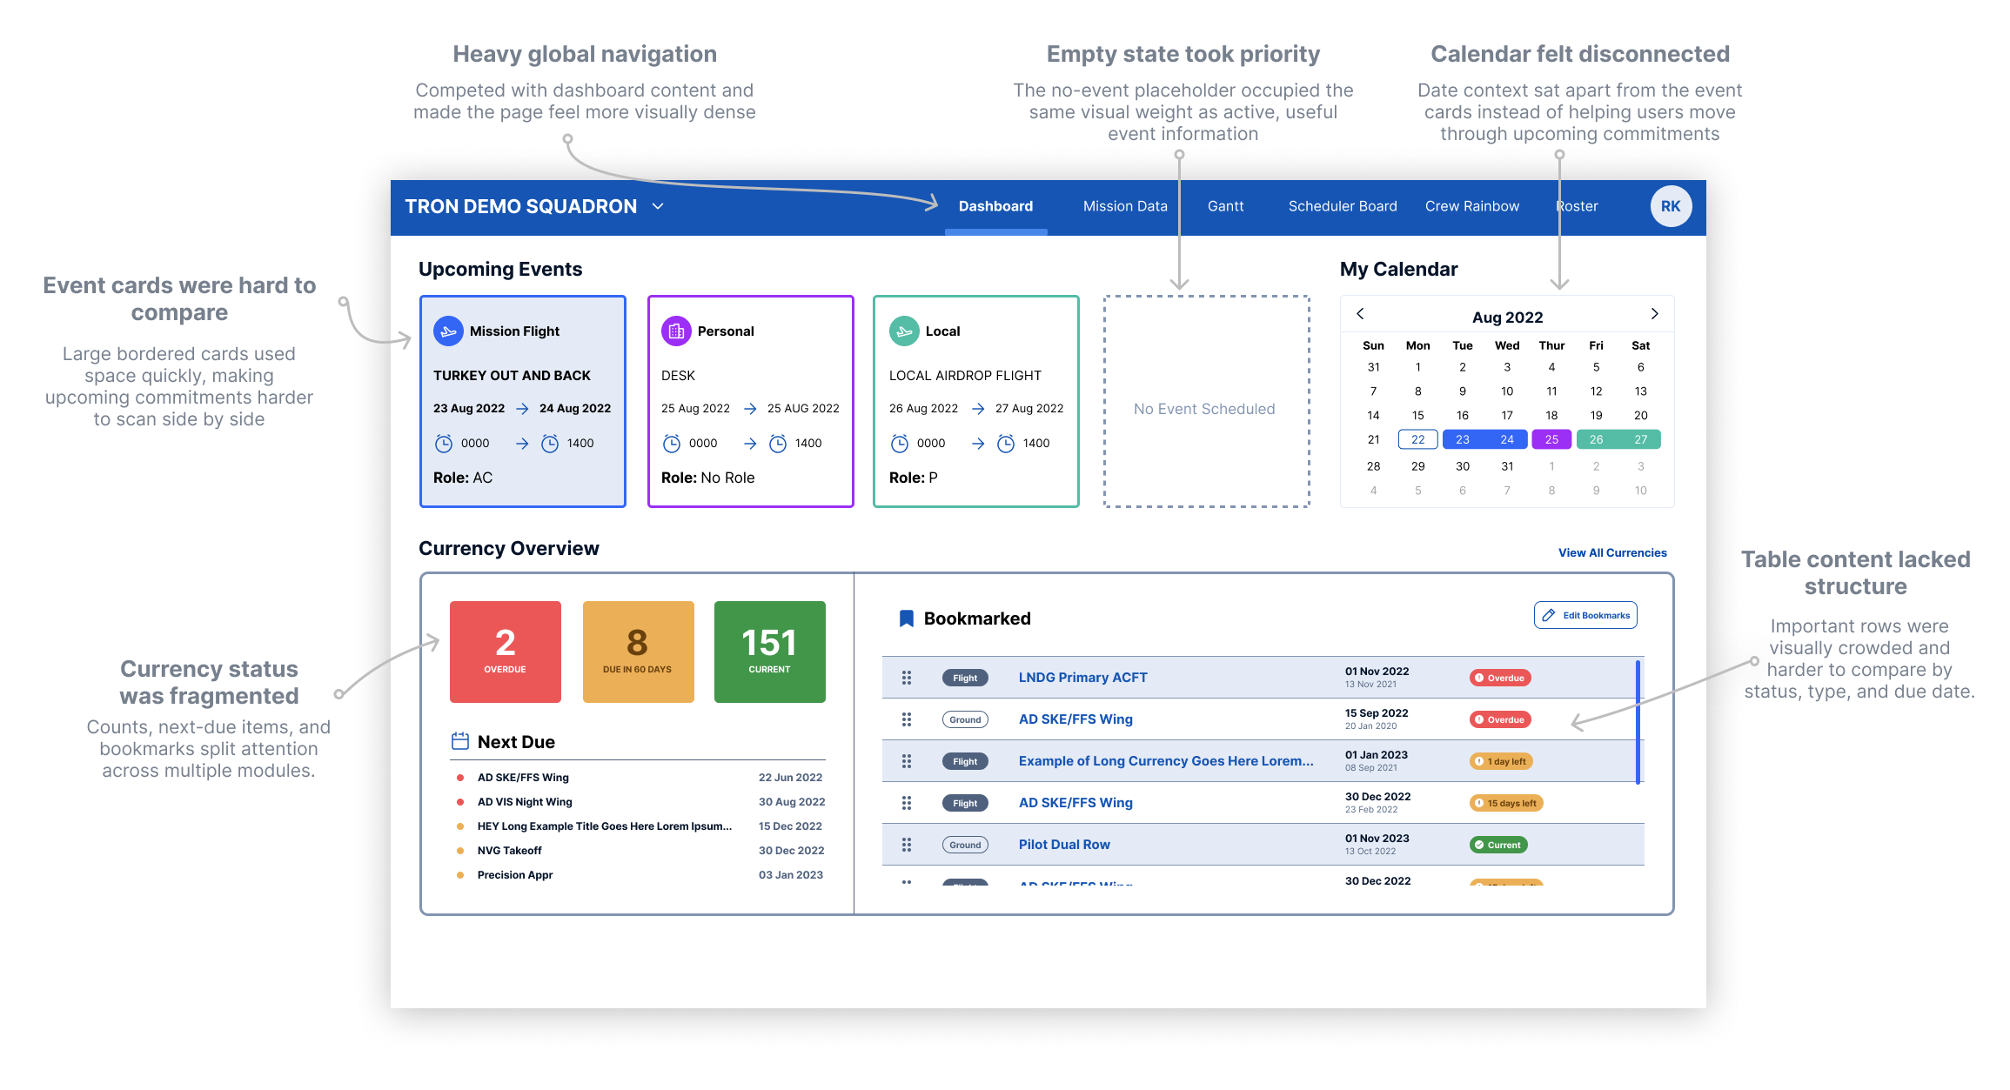The height and width of the screenshot is (1090, 2010).
Task: Select the red Overdue count tile
Action: [506, 652]
